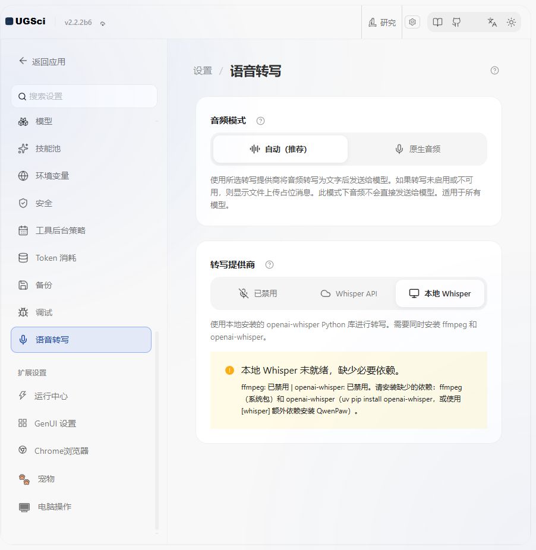536x550 pixels.
Task: Click the 宠物 paw icon
Action: tap(24, 479)
